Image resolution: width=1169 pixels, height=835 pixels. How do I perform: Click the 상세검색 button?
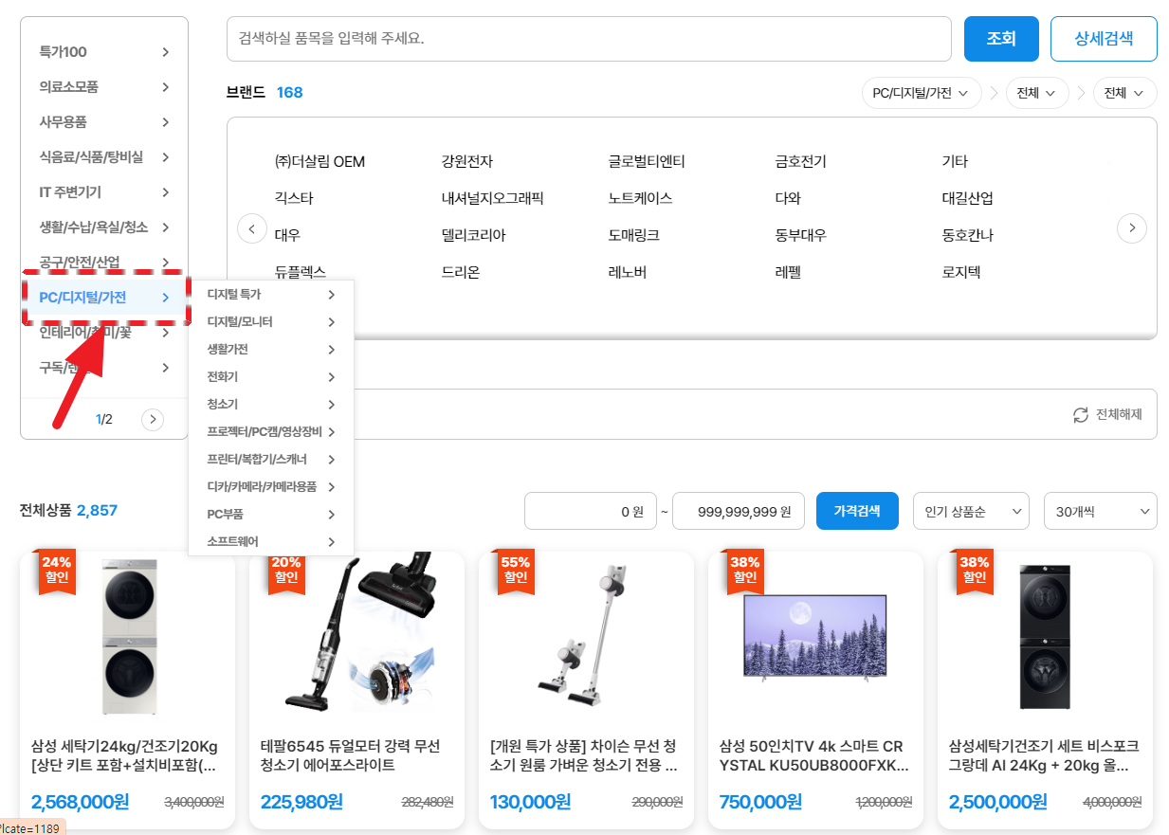pyautogui.click(x=1104, y=39)
